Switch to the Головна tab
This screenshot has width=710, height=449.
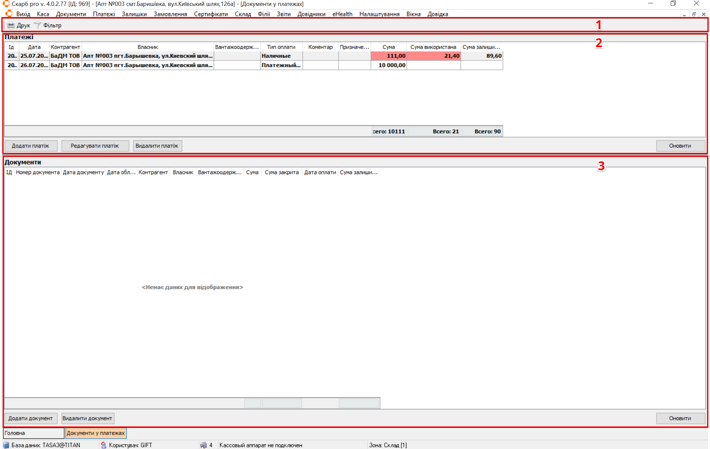(x=33, y=433)
